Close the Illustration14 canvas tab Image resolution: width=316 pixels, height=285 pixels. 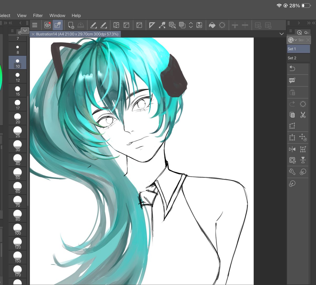coord(33,34)
